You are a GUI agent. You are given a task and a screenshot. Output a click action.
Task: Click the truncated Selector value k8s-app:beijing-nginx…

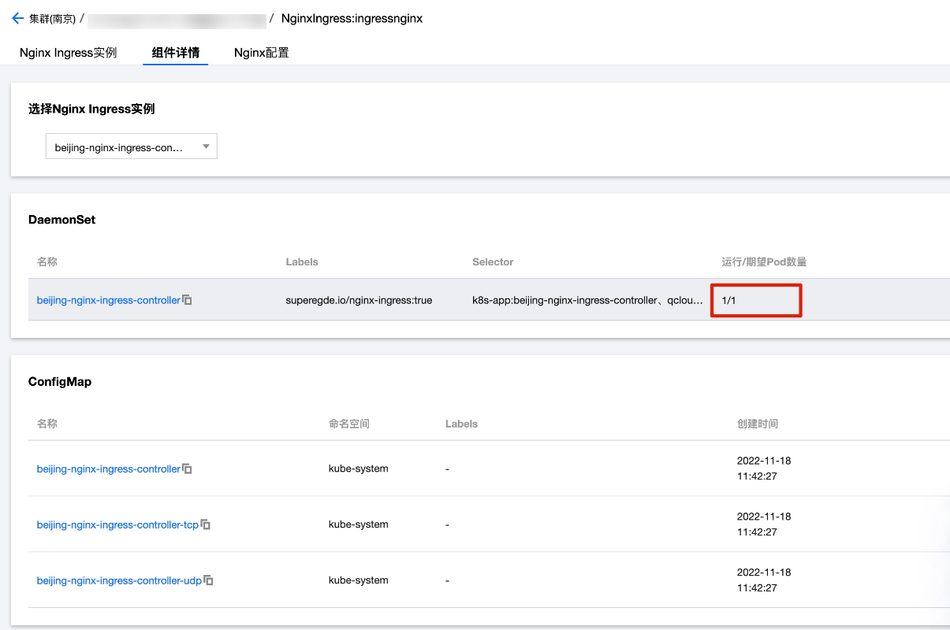tap(587, 300)
